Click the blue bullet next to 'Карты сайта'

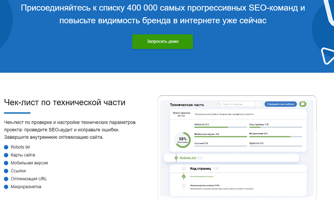[x=6, y=155]
